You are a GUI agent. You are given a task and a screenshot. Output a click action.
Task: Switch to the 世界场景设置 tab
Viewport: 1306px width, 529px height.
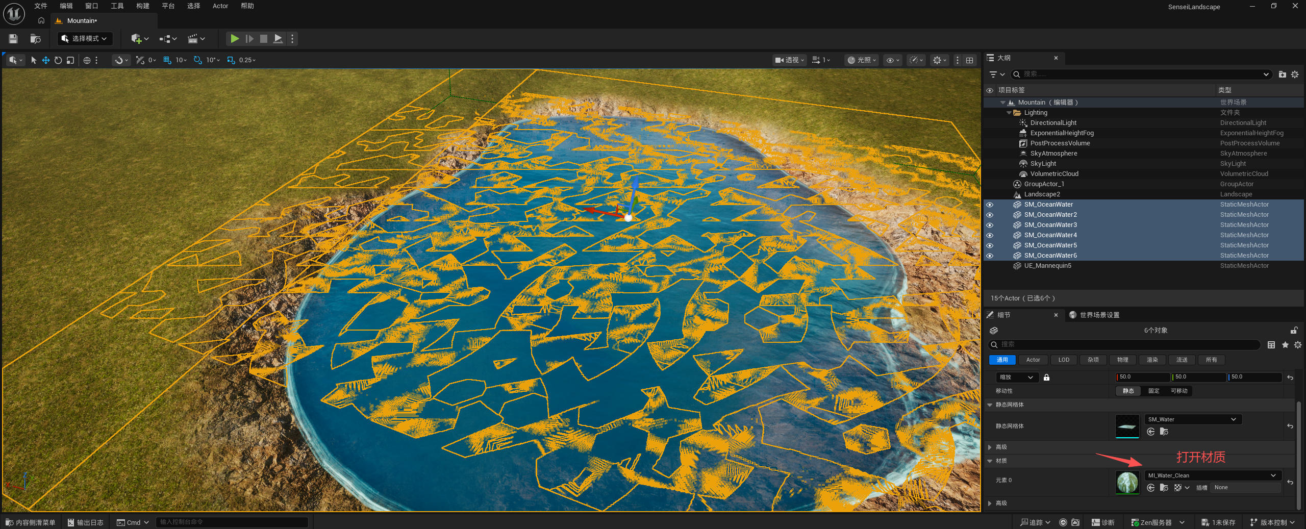(1094, 315)
